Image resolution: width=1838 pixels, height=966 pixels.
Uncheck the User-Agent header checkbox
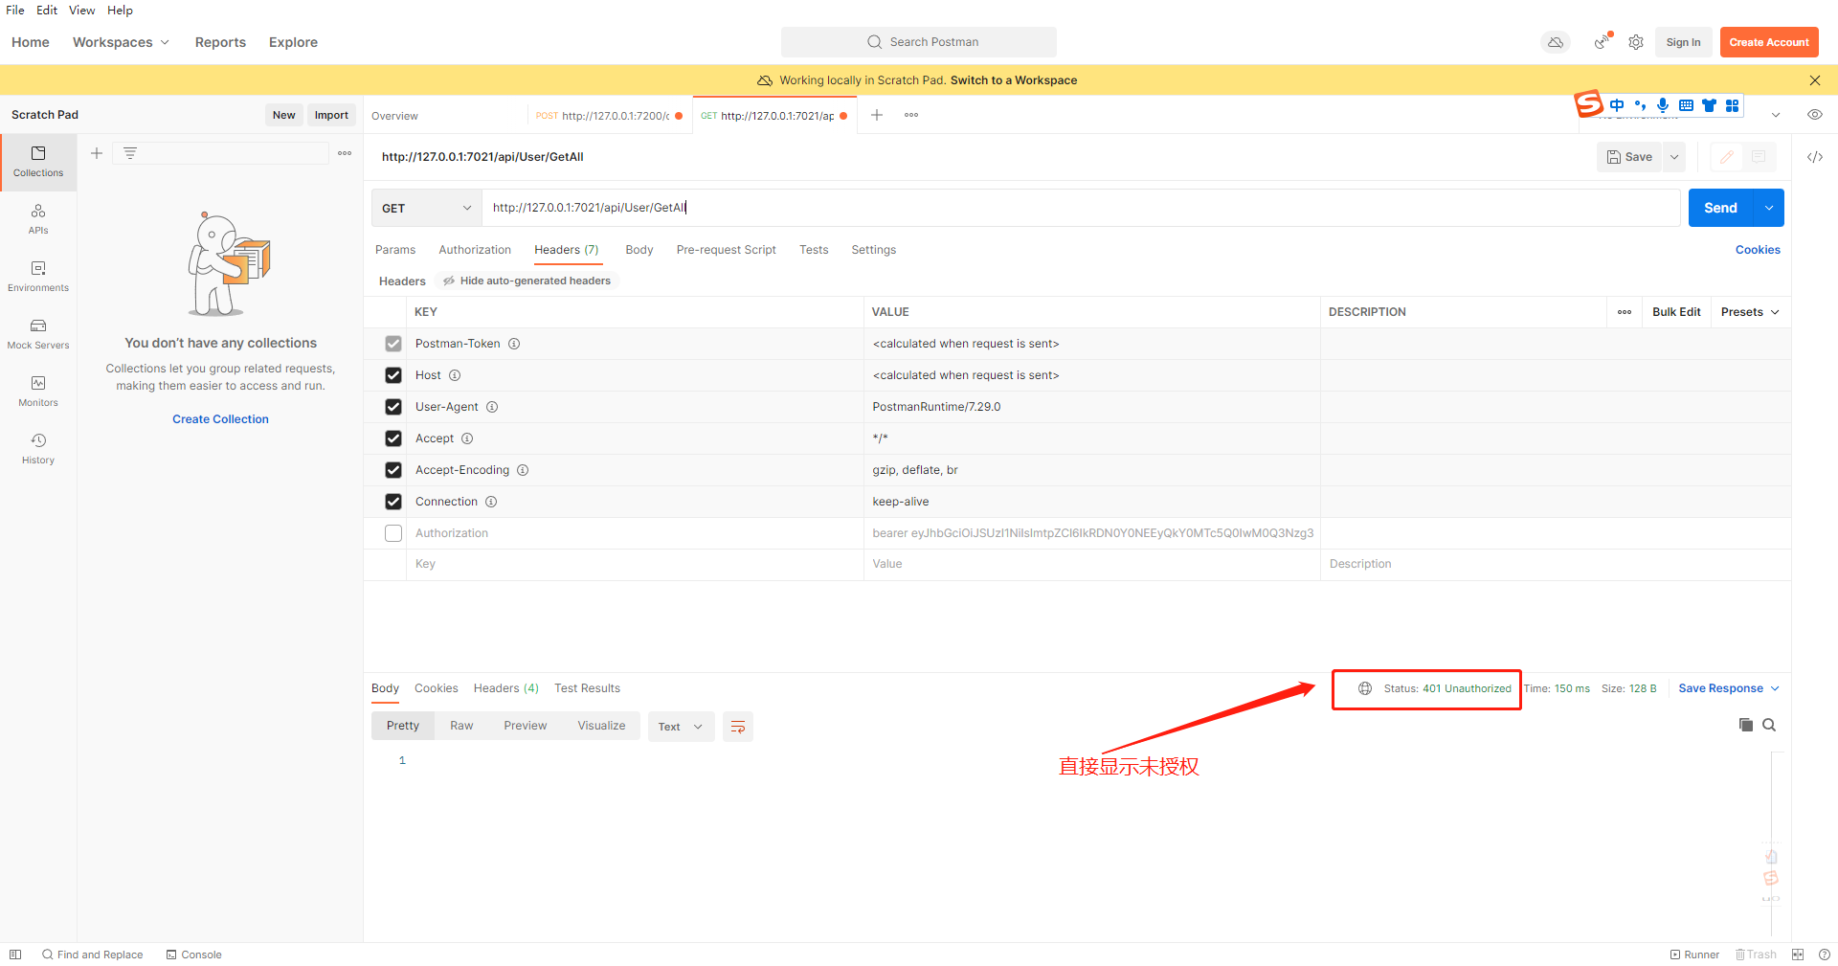point(393,407)
